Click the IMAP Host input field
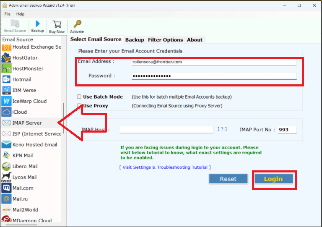 click(166, 129)
